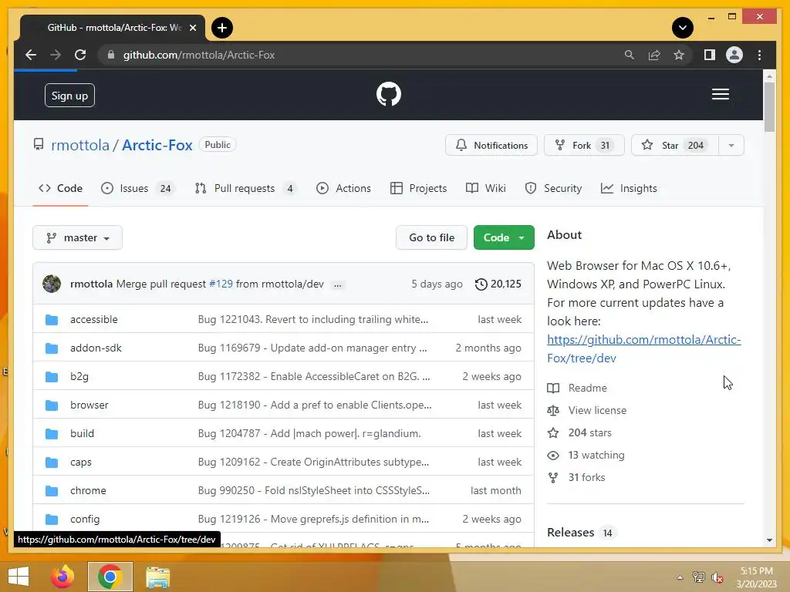
Task: Fork the repository with Fork button
Action: (x=584, y=146)
